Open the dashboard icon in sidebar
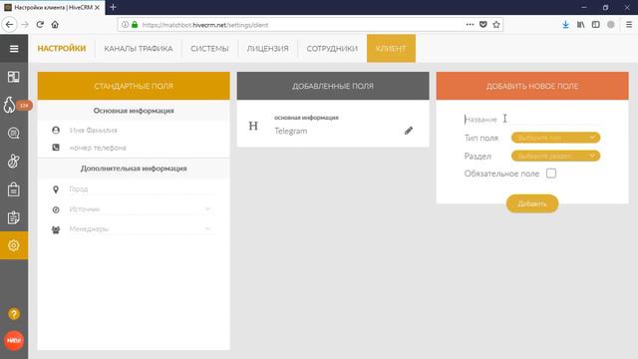This screenshot has height=359, width=638. (13, 77)
